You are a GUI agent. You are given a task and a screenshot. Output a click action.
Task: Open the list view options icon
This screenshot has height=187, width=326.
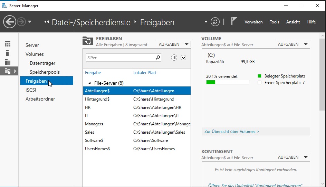pos(174,58)
